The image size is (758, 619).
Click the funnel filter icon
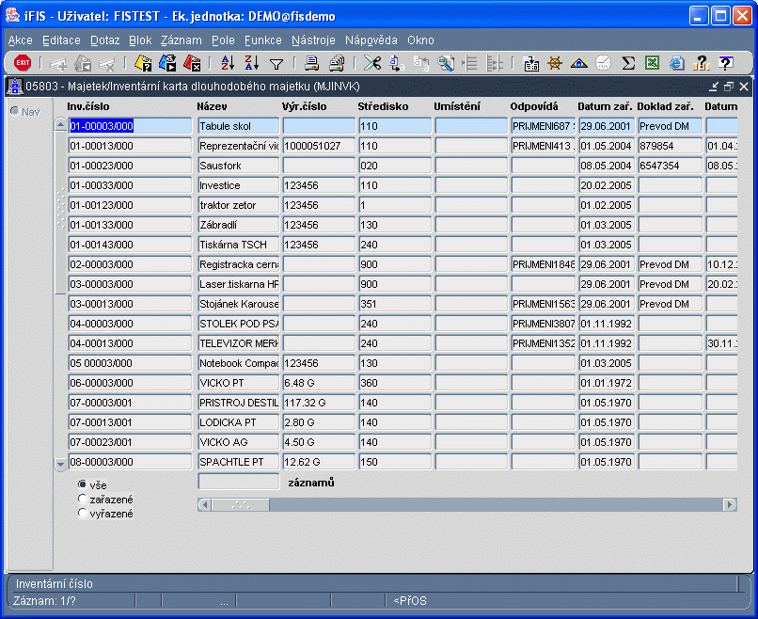(x=276, y=63)
